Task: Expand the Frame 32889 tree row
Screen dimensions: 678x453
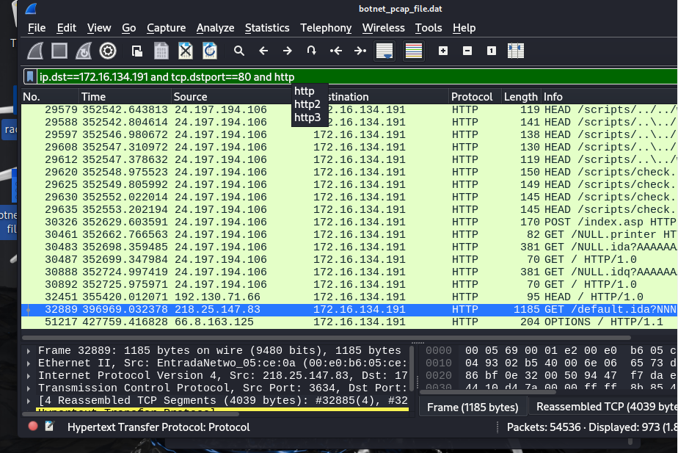Action: coord(29,351)
